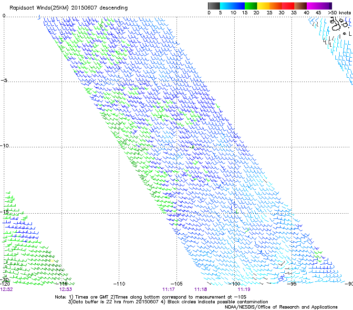Click the '>50 knots' legend label

(339, 12)
